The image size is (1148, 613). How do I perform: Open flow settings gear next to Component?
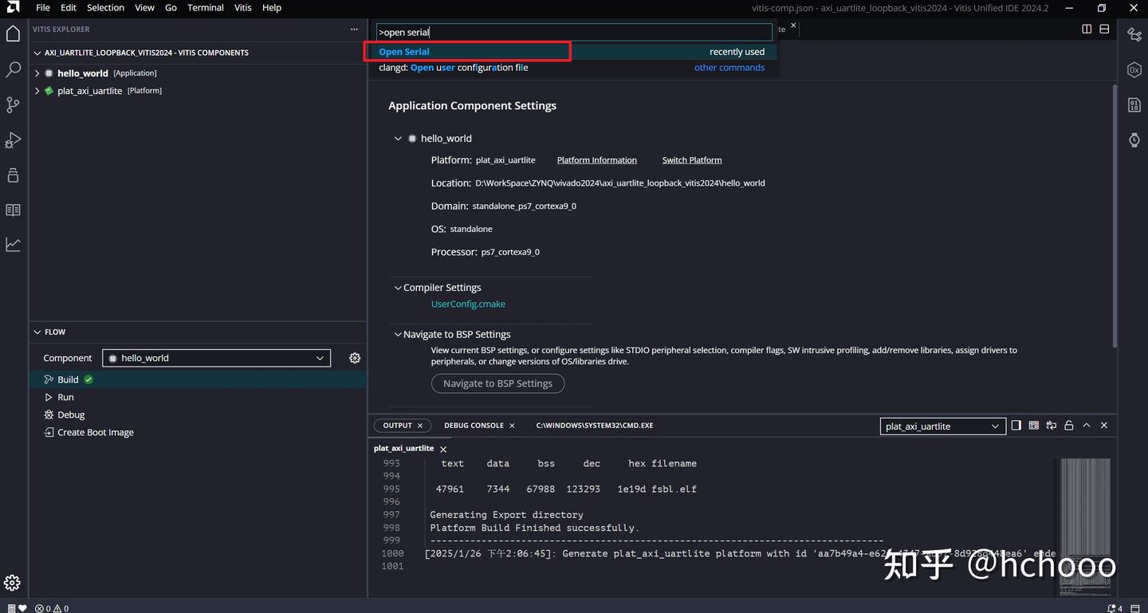tap(355, 358)
